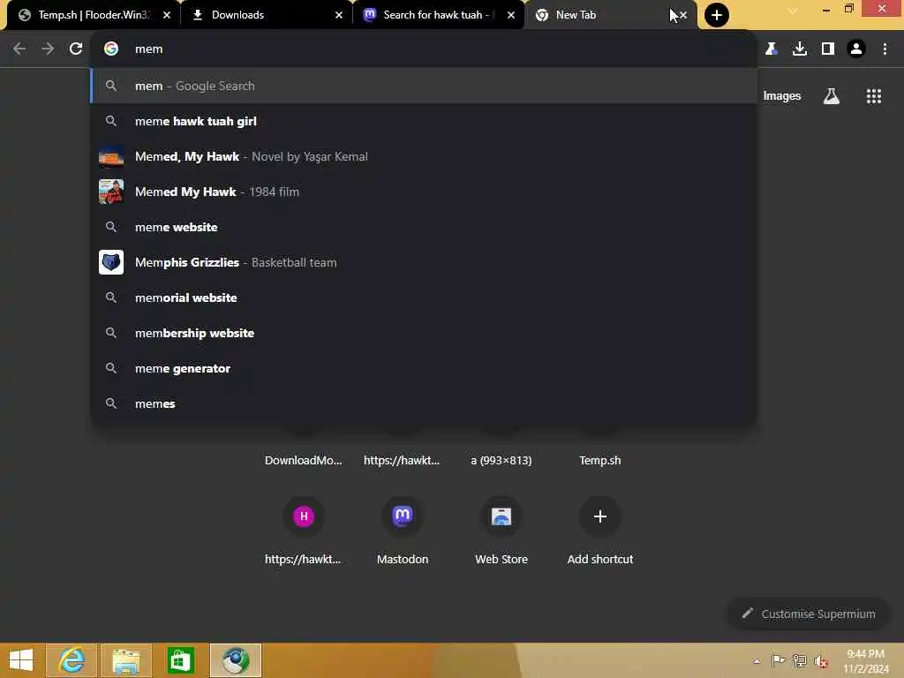Click the Memphis Grizzlies logo thumbnail

click(111, 262)
